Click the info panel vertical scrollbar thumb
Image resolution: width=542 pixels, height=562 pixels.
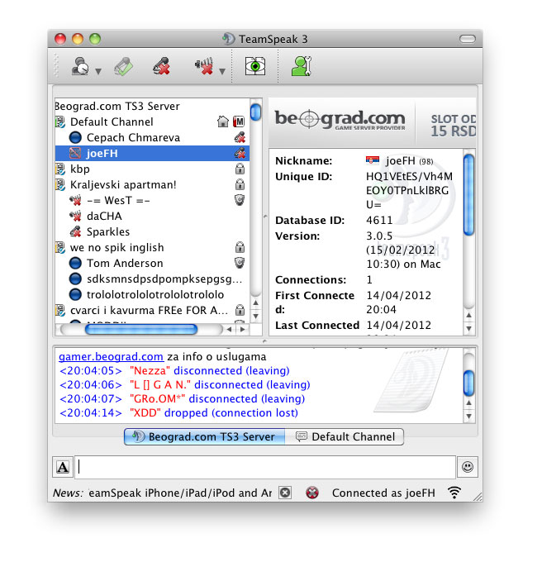point(469,194)
